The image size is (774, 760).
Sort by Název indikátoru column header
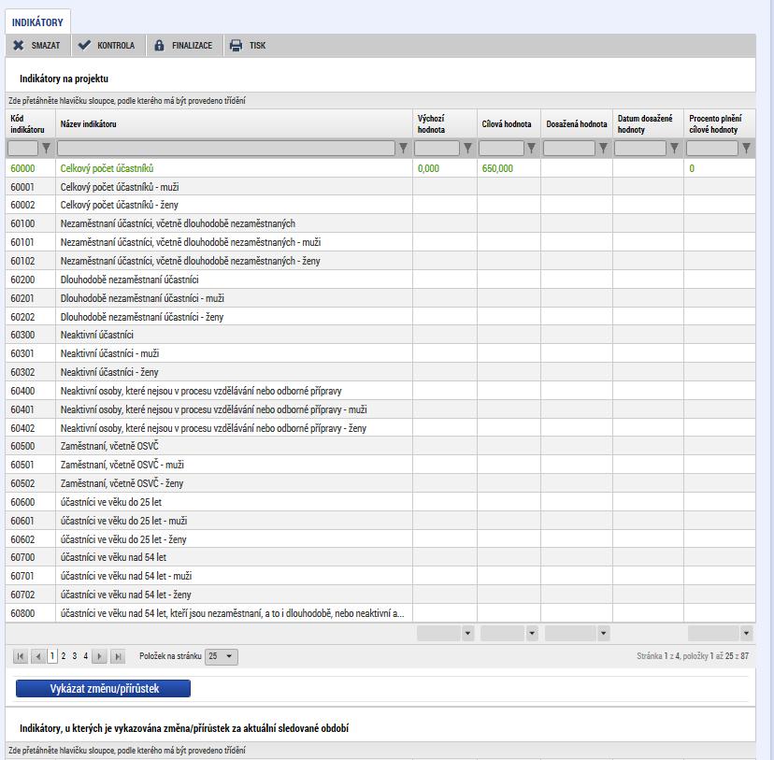234,124
